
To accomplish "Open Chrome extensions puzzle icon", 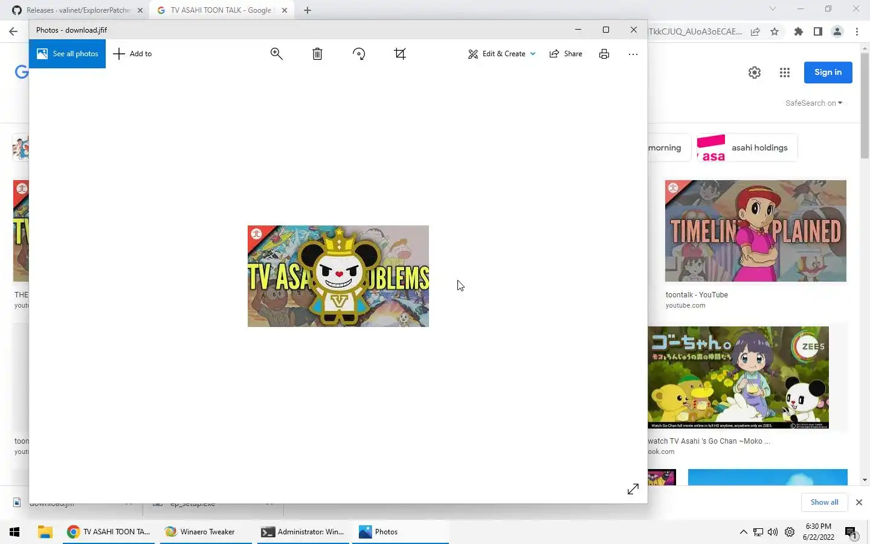I will pos(799,31).
